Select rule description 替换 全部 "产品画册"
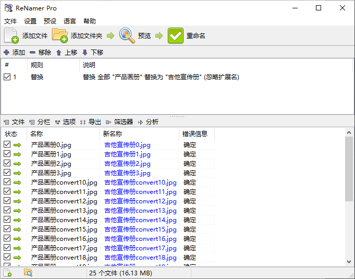355x279 pixels. coord(161,77)
